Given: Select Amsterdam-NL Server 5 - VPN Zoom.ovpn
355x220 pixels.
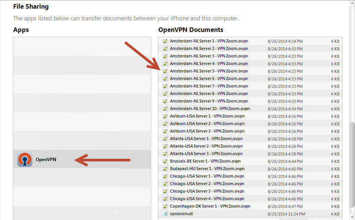Looking at the screenshot, I should pyautogui.click(x=209, y=71).
